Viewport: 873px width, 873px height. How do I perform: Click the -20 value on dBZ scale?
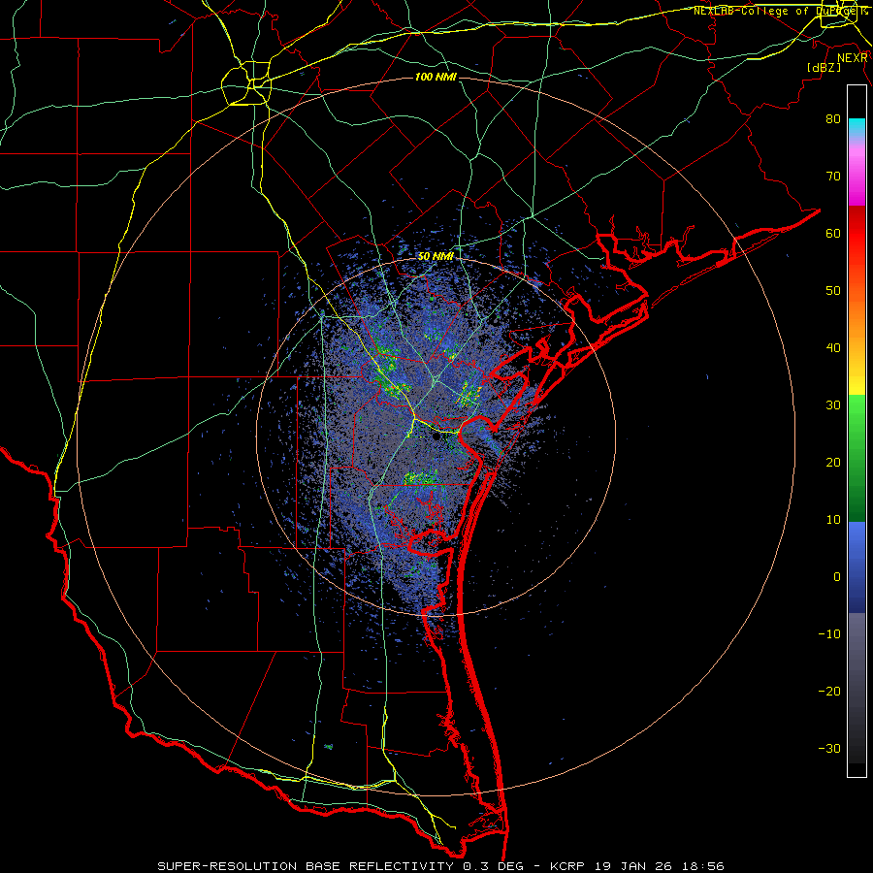829,692
